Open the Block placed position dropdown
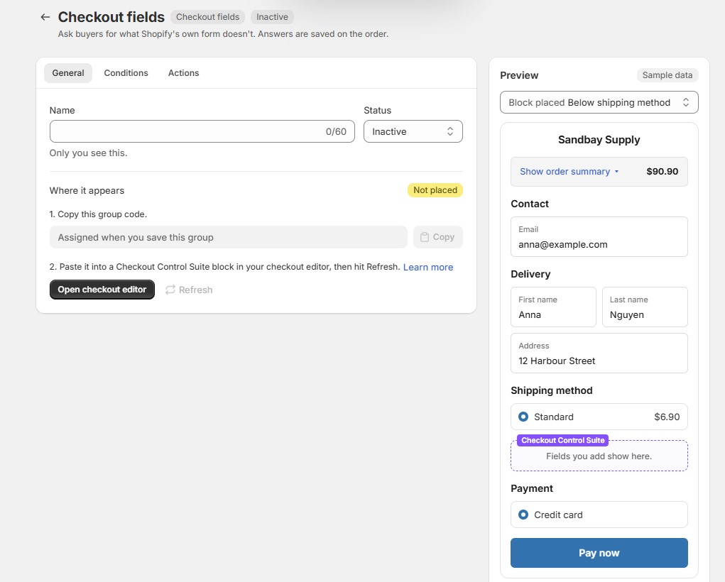Viewport: 725px width, 582px height. click(x=599, y=103)
